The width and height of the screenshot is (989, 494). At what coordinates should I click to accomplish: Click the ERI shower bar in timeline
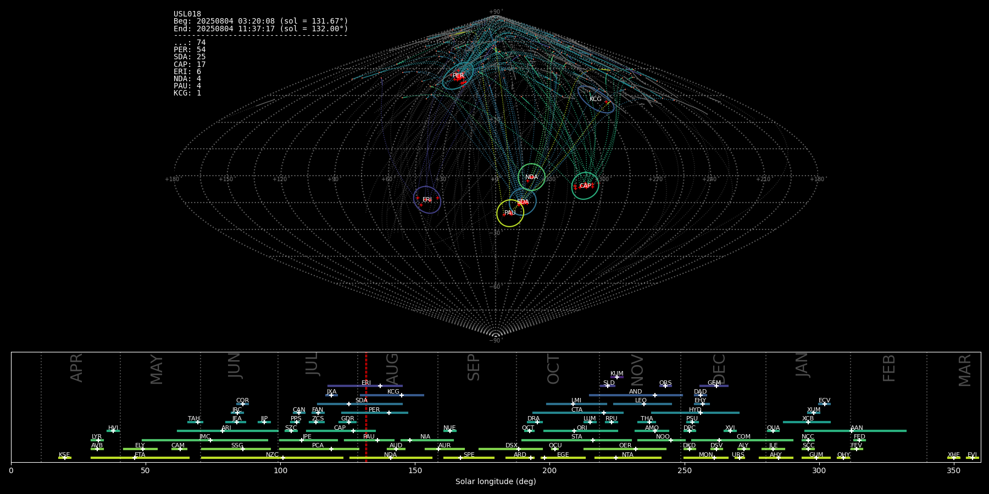pos(365,386)
